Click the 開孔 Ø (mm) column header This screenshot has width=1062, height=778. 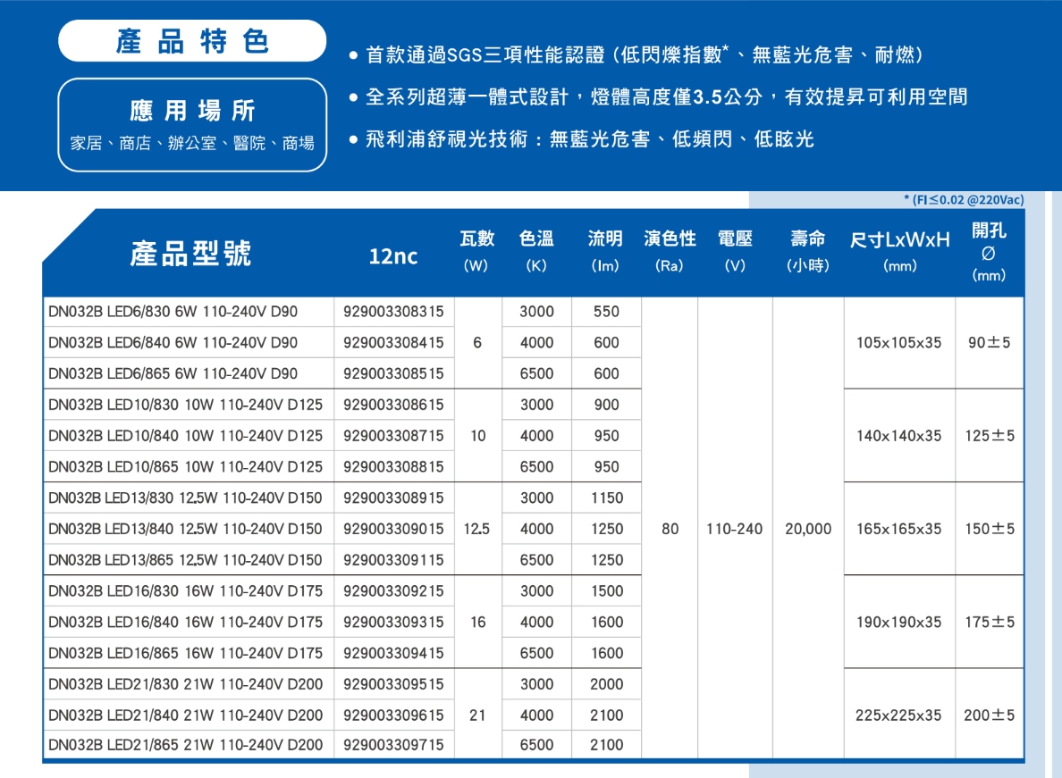[989, 253]
